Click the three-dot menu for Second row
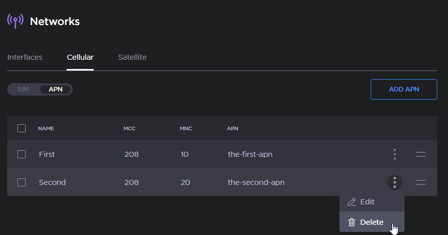 pyautogui.click(x=395, y=182)
